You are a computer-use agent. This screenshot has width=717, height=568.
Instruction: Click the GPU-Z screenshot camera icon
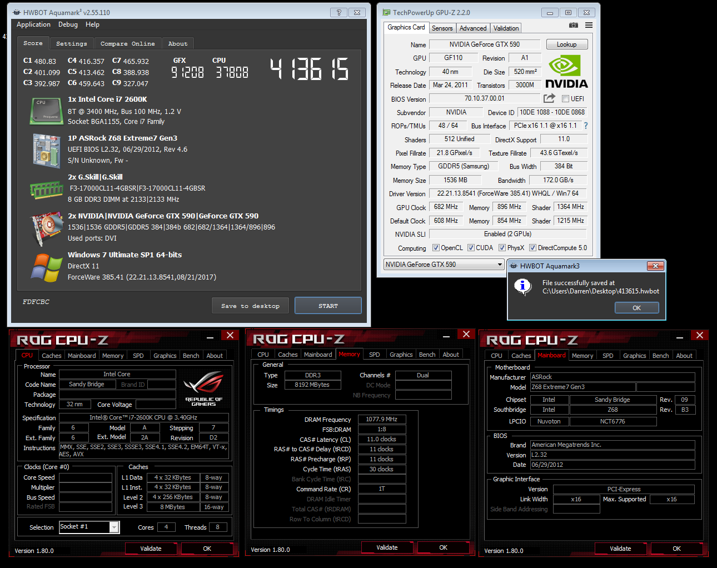click(x=574, y=25)
